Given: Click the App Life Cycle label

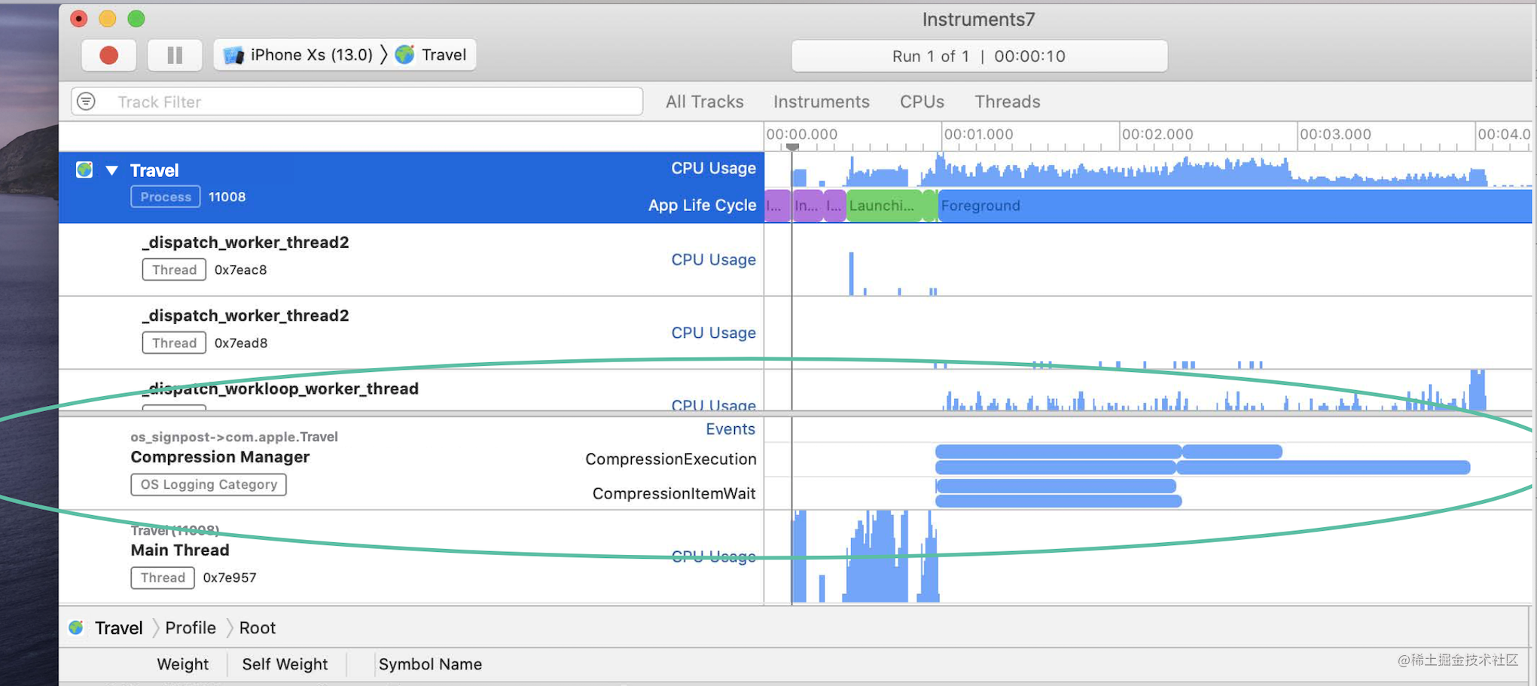Looking at the screenshot, I should coord(702,206).
